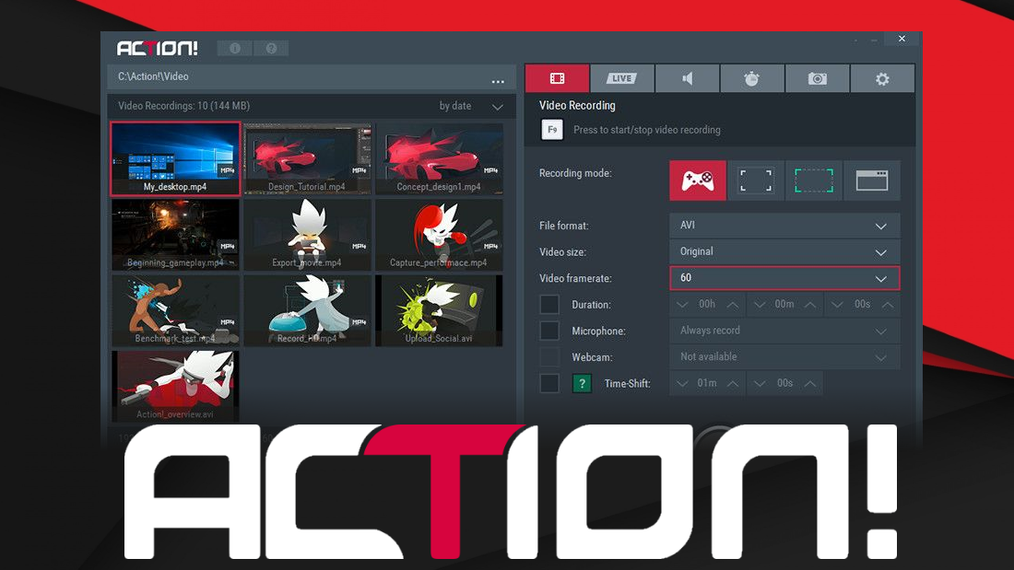This screenshot has height=570, width=1014.
Task: Select the Action!_overview.avi thumbnail
Action: coord(175,387)
